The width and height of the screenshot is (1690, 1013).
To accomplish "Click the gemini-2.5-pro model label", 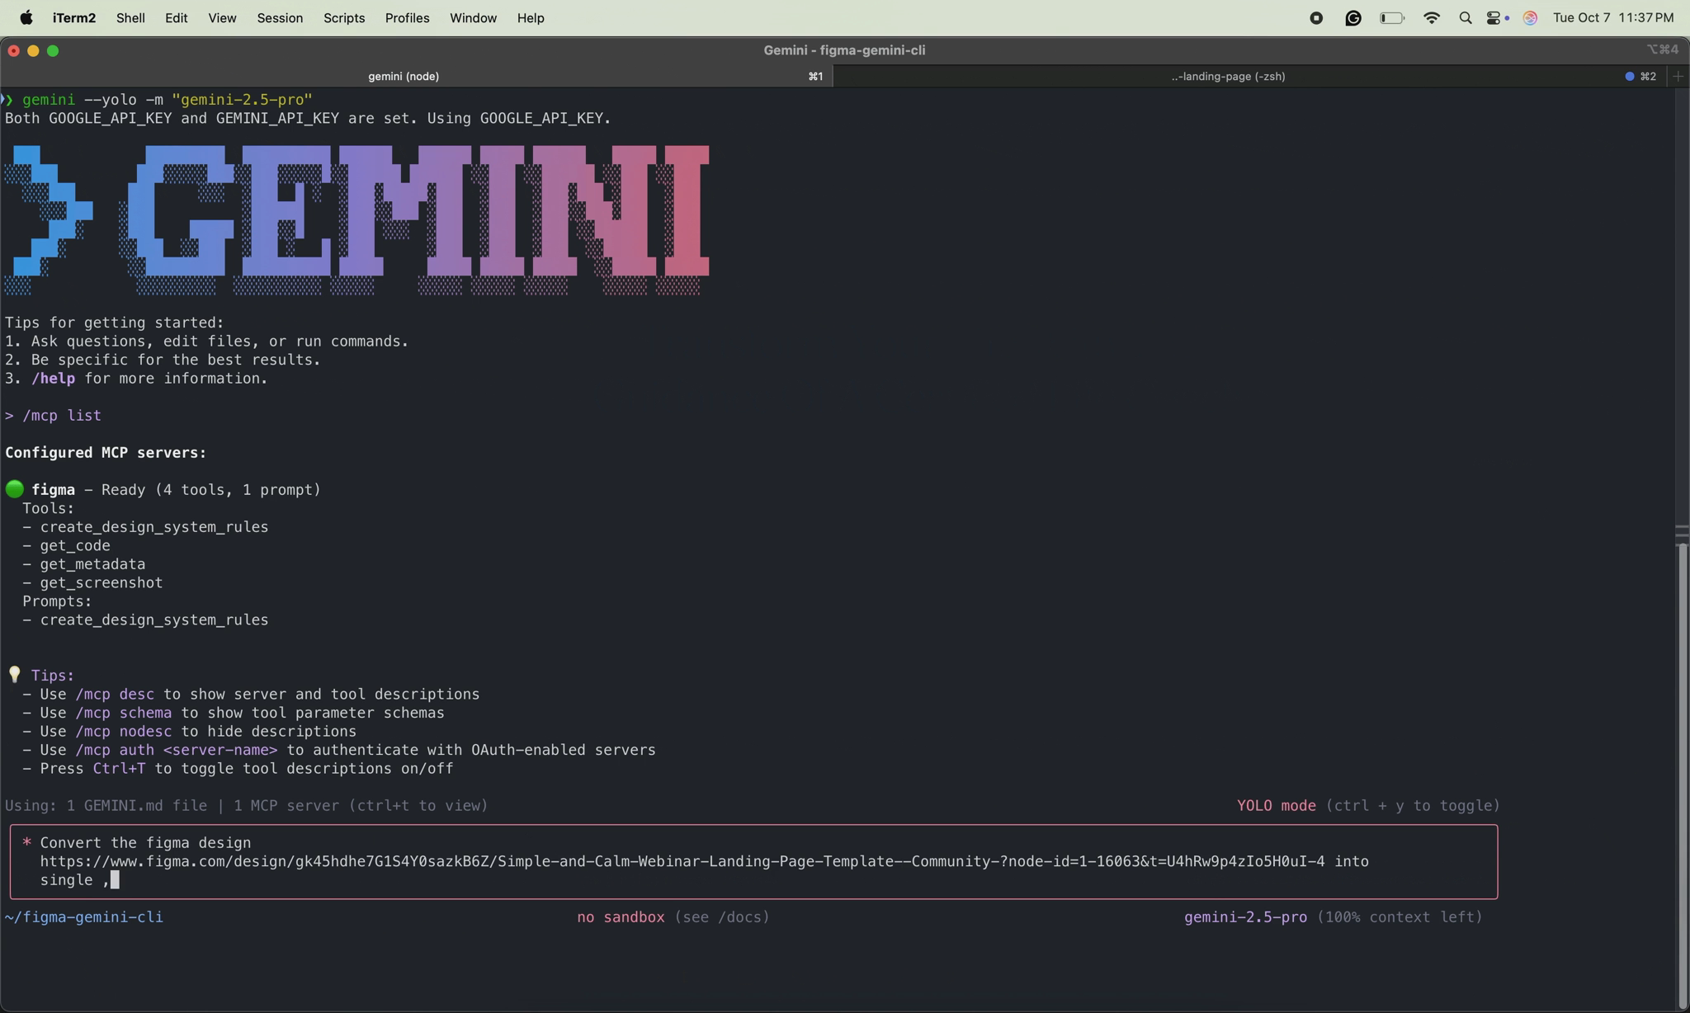I will tap(1246, 916).
